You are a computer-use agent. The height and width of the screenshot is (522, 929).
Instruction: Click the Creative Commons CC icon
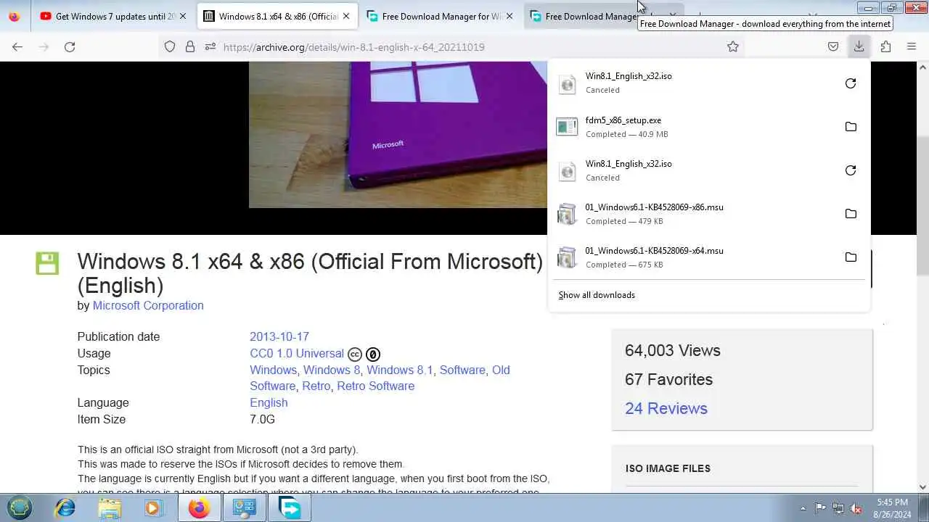pyautogui.click(x=355, y=355)
